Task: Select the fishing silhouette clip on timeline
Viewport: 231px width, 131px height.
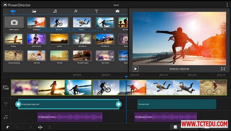Action: coord(52,88)
